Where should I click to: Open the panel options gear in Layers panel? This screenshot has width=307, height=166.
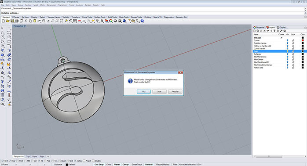pyautogui.click(x=305, y=28)
